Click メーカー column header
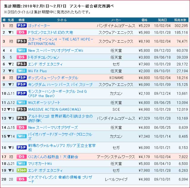Image resolution: width=190 pixels, height=188 pixels. tap(116, 20)
